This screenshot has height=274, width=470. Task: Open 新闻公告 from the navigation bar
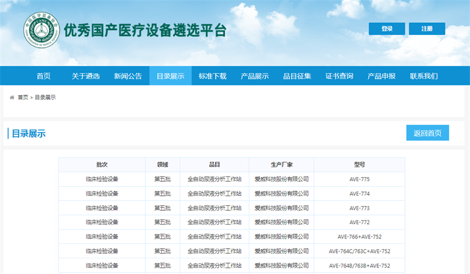coord(128,76)
